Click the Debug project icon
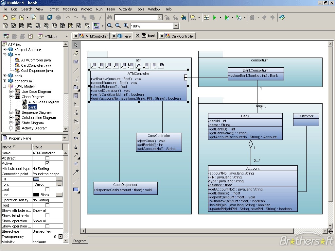Screen dimensions: 335x251 coord(227,17)
